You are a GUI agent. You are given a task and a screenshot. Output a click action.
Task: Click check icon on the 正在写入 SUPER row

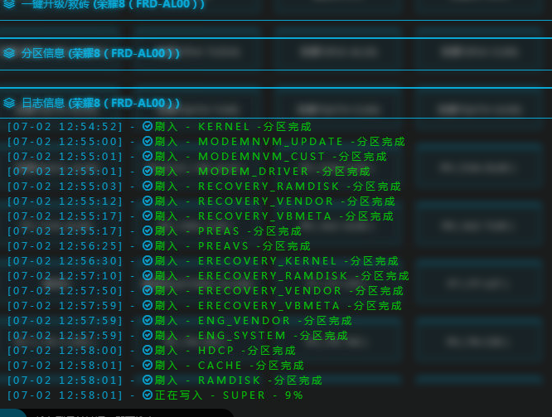tap(148, 395)
